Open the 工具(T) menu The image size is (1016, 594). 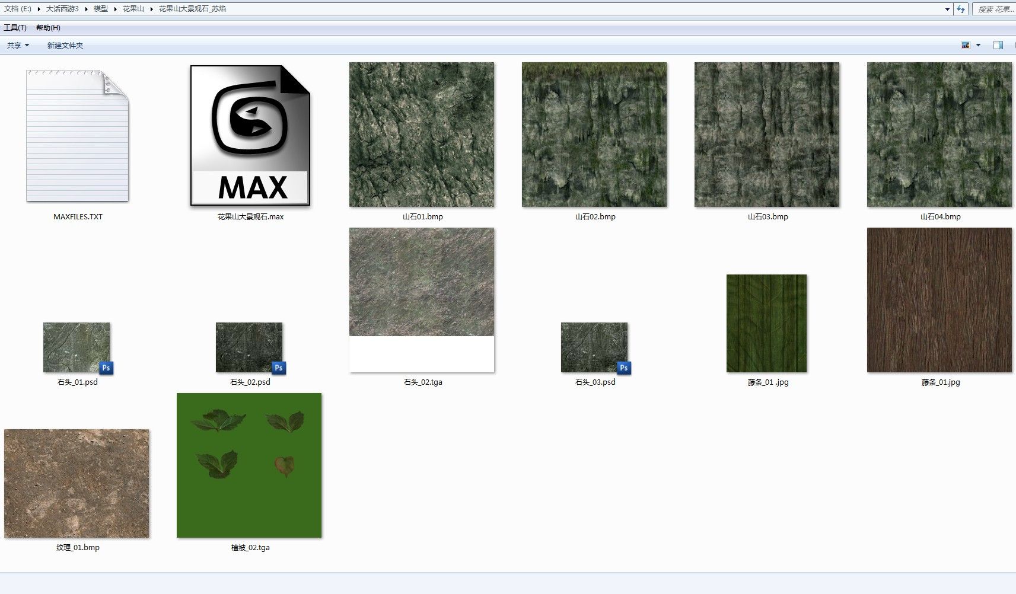point(15,27)
